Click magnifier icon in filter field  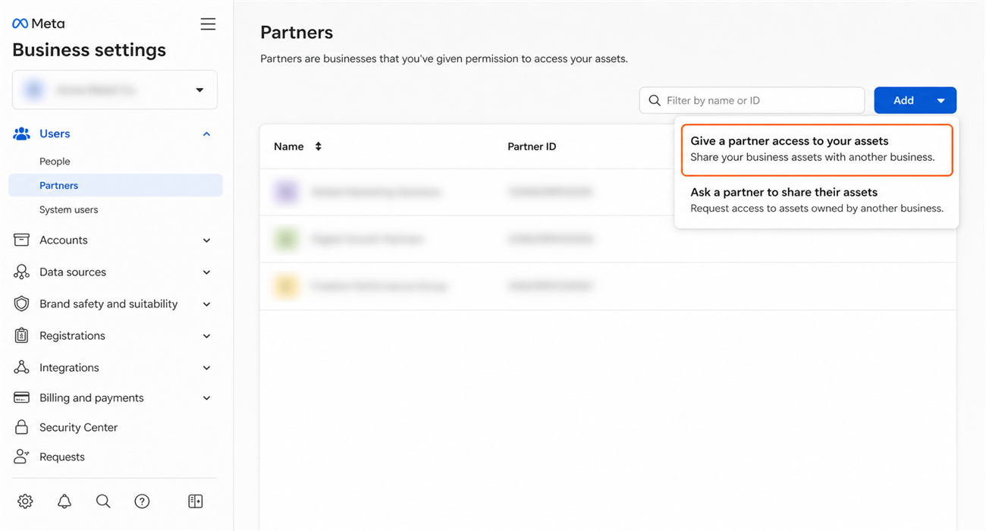tap(655, 100)
